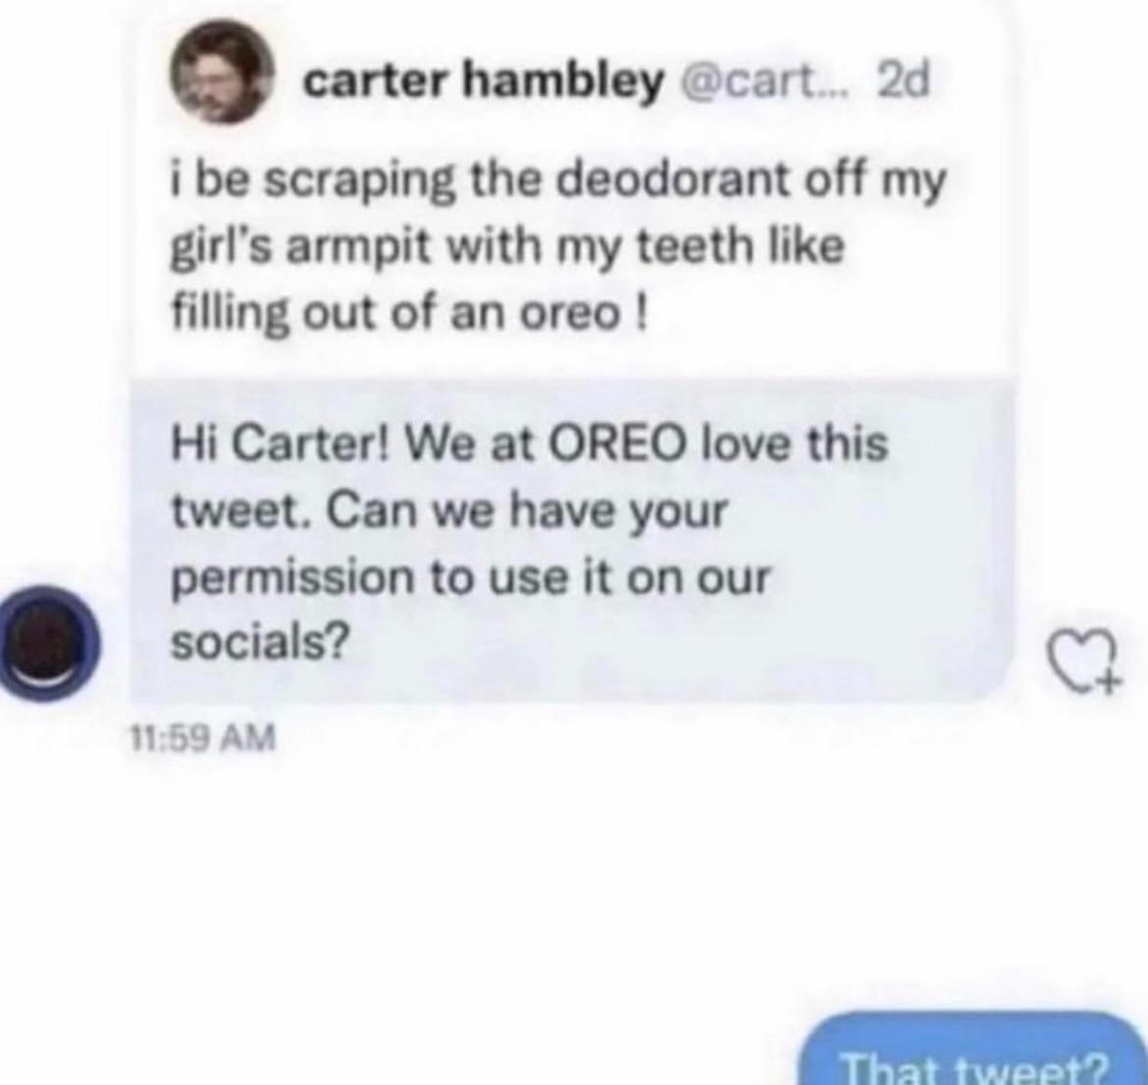Select the 11:59 AM message timestamp
Viewport: 1148px width, 1085px height.
(x=203, y=738)
